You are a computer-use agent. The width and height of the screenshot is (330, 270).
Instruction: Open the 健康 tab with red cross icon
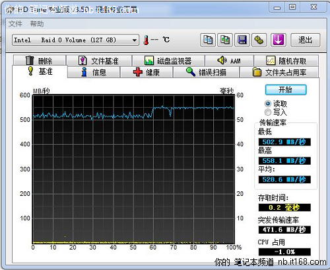click(147, 72)
